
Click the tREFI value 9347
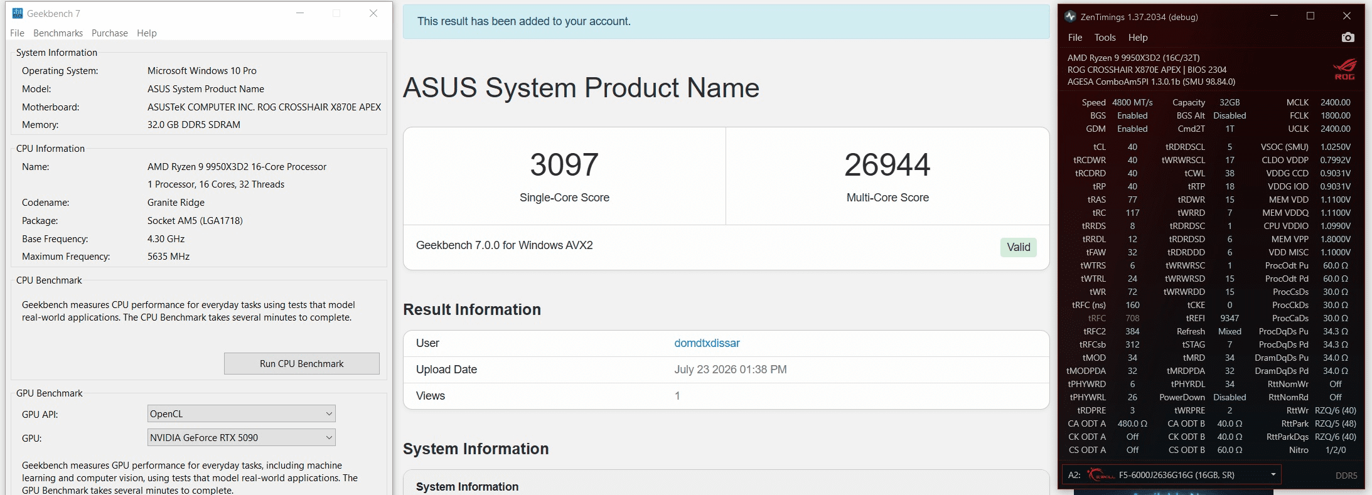click(x=1230, y=318)
